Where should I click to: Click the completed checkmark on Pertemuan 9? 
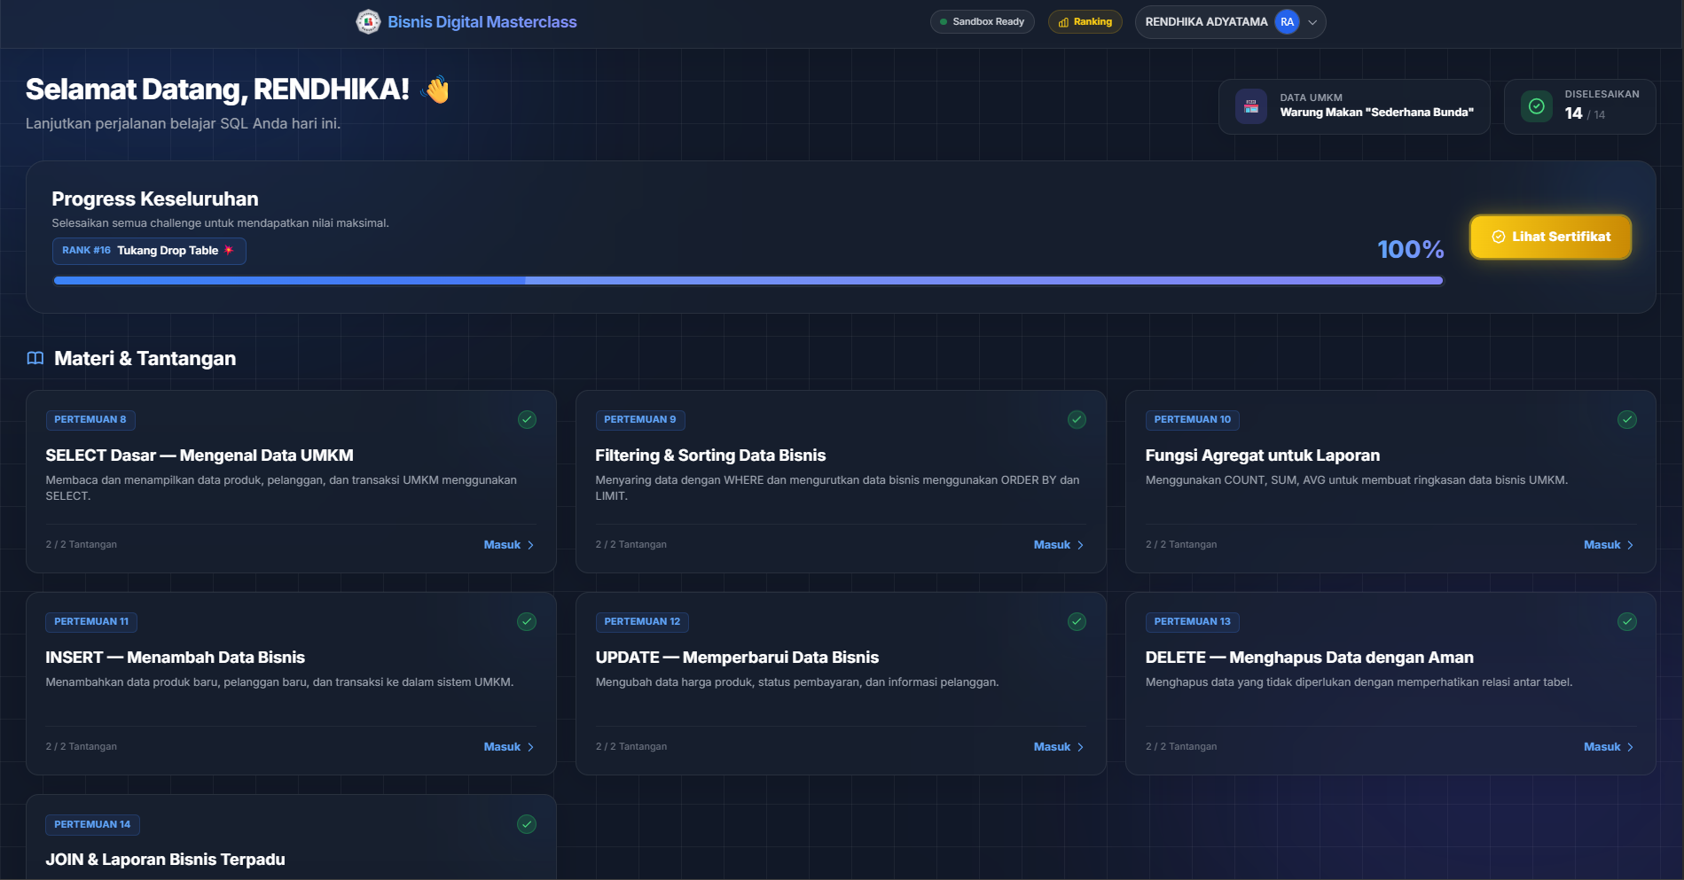[1077, 420]
